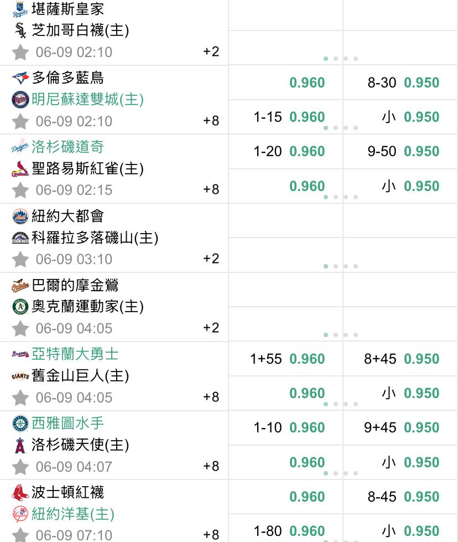Click the Minnesota Twins logo icon

pos(20,100)
